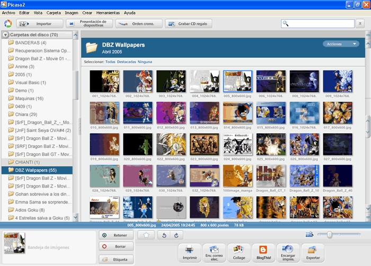Click the Importar camera button
Screen dimensions: 371x266
40,24
